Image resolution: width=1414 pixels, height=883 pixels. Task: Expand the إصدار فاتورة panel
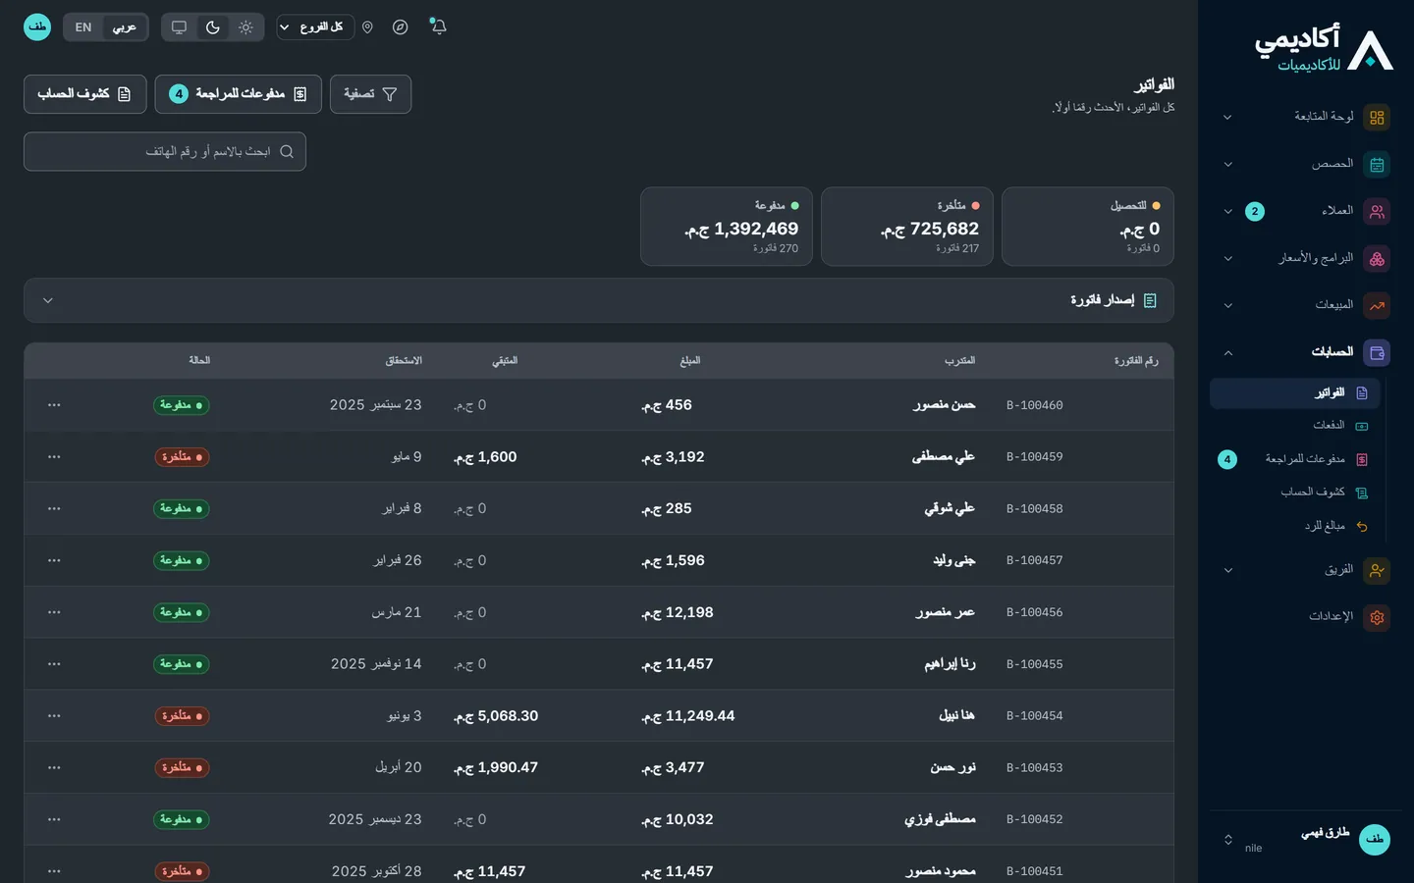pos(599,300)
